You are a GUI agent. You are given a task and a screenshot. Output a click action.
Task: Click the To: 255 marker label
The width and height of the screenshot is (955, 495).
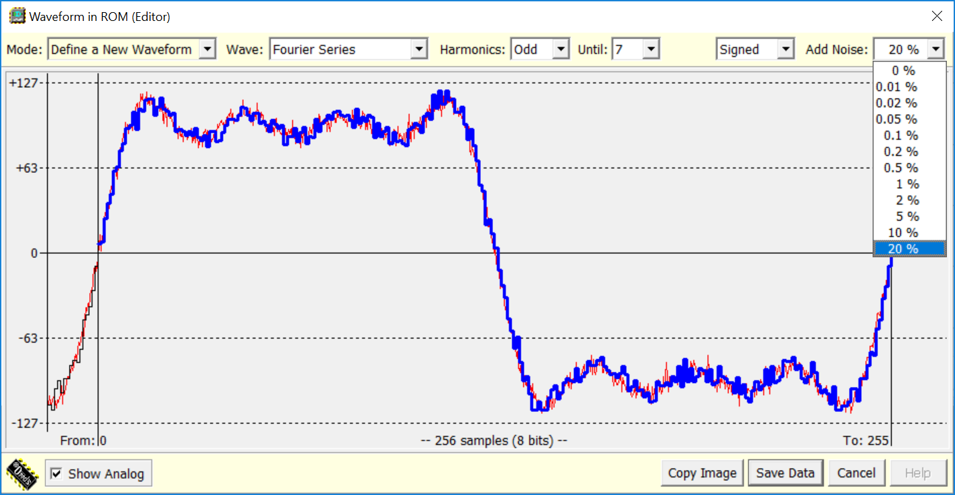866,440
